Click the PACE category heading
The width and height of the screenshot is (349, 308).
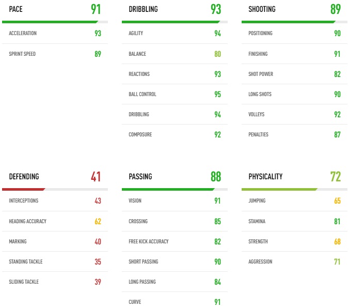(16, 9)
